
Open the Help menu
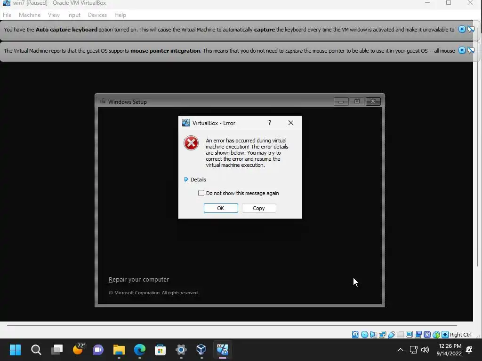pyautogui.click(x=120, y=15)
